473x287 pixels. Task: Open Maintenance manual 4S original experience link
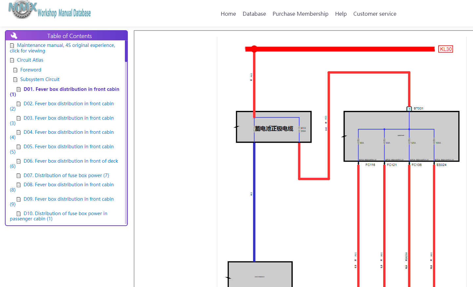click(62, 48)
